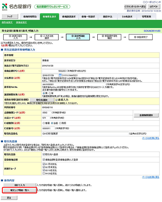This screenshot has width=162, height=202.
Task: Click ページの先頭に戻る link below 所属グループ
Action: click(x=151, y=177)
